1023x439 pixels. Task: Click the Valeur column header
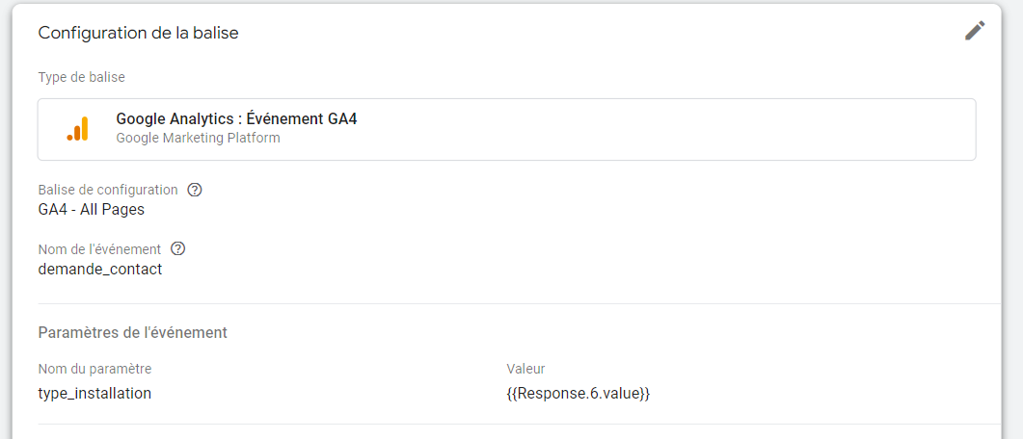click(525, 369)
